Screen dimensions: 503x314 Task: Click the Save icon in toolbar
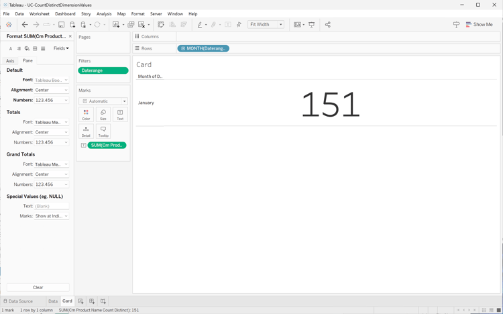click(61, 25)
